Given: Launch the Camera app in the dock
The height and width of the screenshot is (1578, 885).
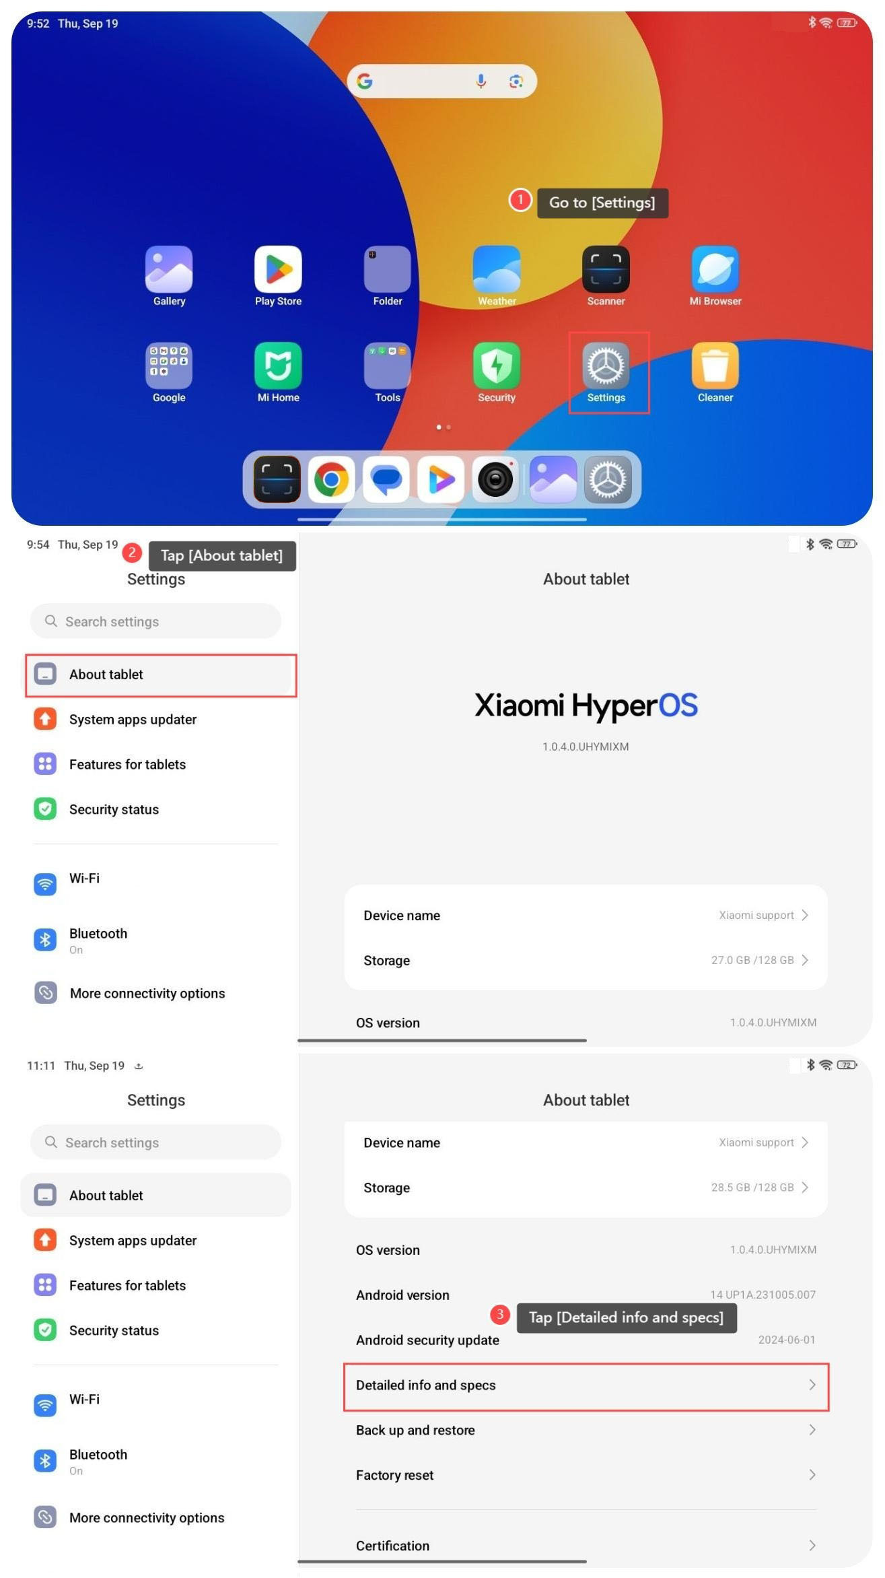Looking at the screenshot, I should point(495,480).
